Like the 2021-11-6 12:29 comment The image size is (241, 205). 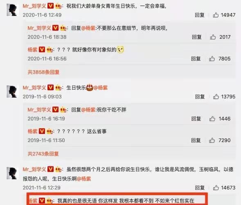pos(216,188)
